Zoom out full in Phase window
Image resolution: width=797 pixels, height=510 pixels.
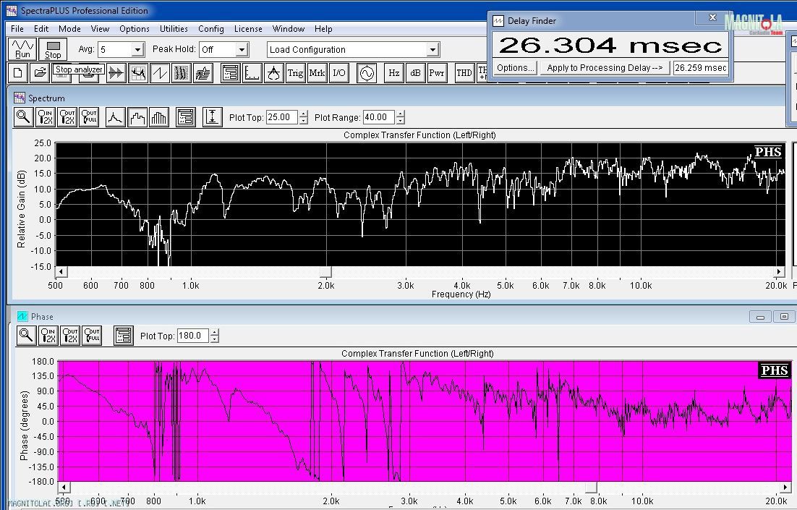click(x=92, y=336)
